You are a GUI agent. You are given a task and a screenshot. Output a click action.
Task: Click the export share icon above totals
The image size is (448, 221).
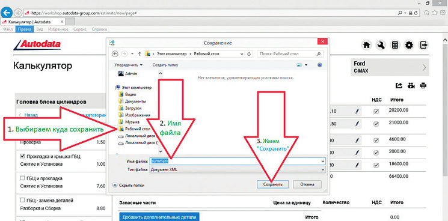[x=399, y=85]
